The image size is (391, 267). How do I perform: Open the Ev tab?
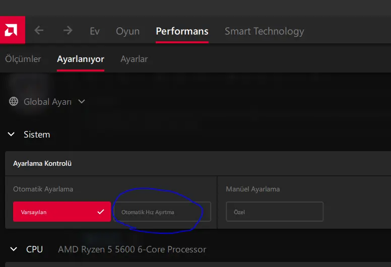click(95, 31)
